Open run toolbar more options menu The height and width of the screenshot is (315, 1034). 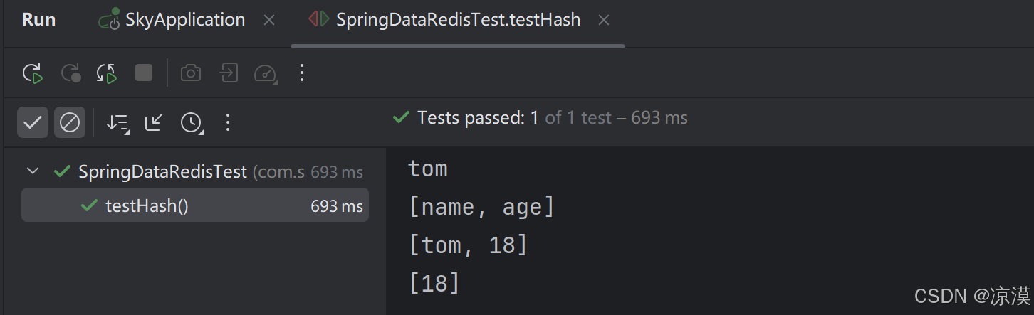302,73
